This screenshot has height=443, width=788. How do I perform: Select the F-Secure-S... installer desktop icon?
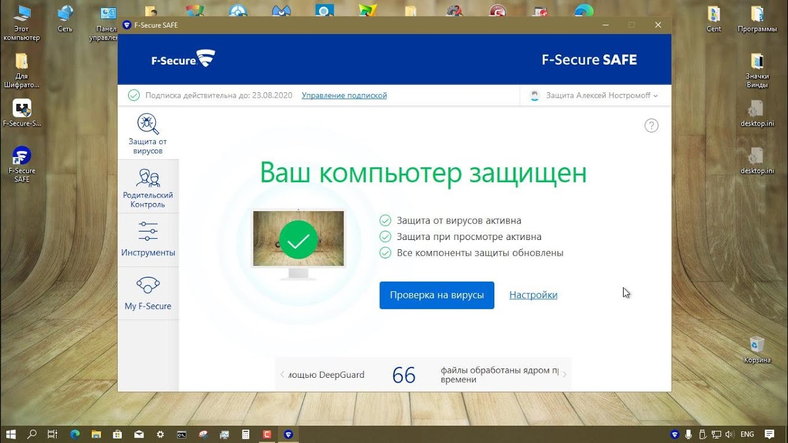(22, 113)
